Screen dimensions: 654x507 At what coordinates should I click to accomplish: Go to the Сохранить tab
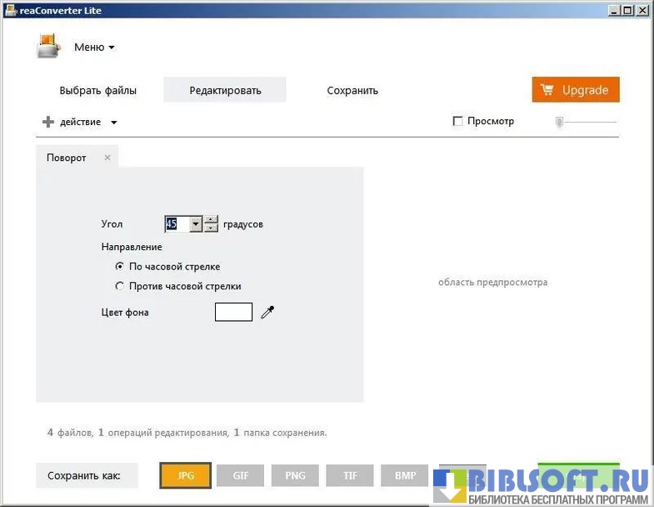[352, 90]
